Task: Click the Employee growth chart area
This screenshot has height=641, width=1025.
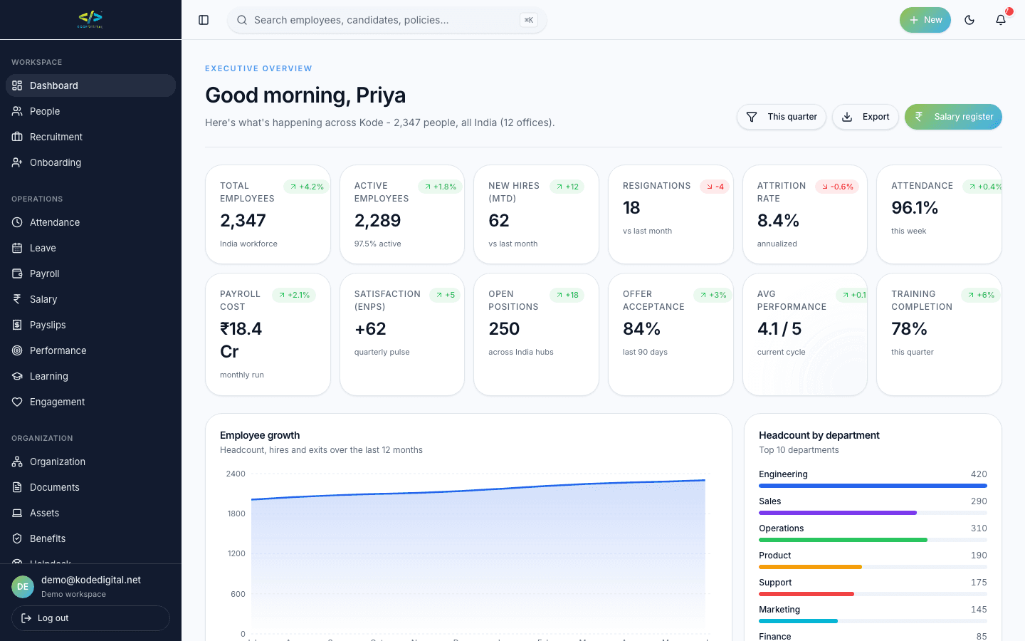Action: pos(478,556)
